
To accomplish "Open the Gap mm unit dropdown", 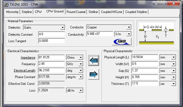I will tap(174, 71).
